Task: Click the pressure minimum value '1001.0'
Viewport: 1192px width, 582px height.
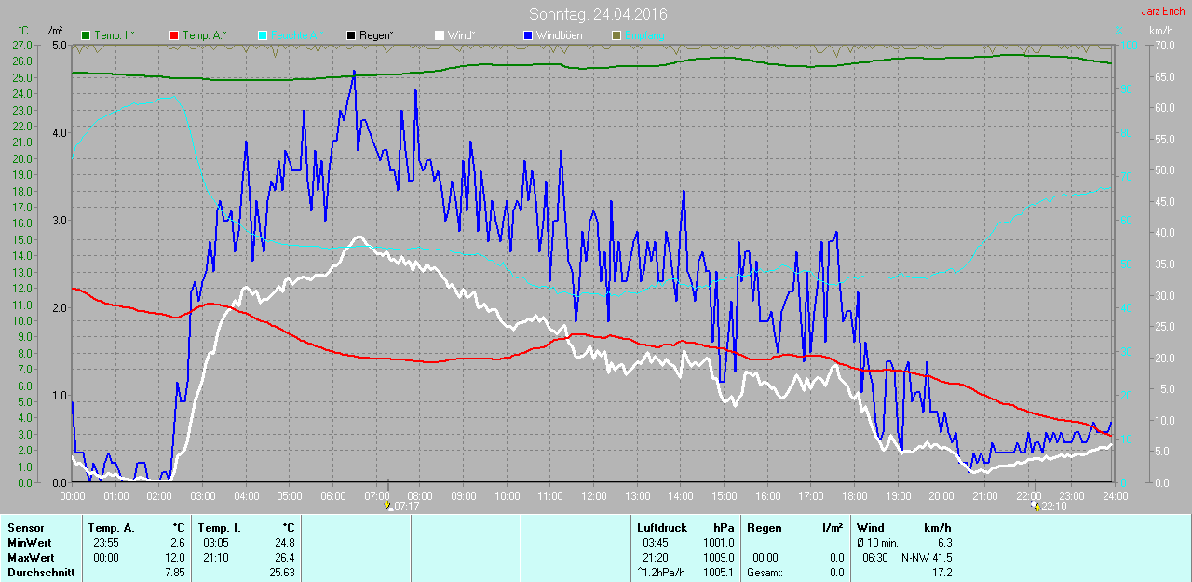Action: pyautogui.click(x=719, y=543)
